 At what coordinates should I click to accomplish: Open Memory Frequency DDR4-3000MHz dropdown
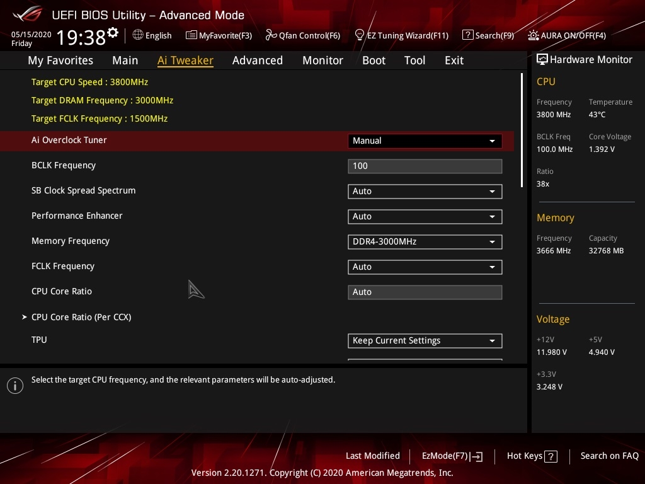point(425,241)
